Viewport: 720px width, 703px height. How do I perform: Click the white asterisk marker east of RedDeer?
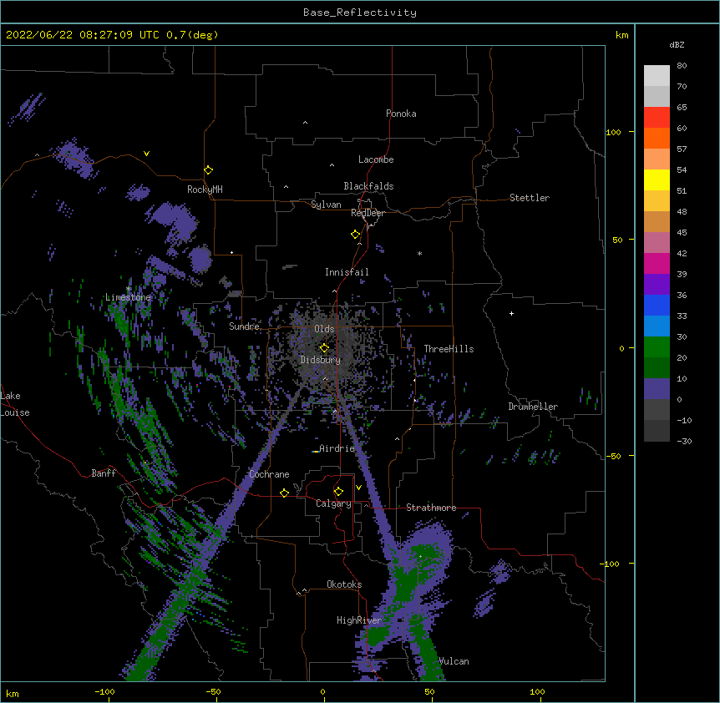[x=419, y=253]
